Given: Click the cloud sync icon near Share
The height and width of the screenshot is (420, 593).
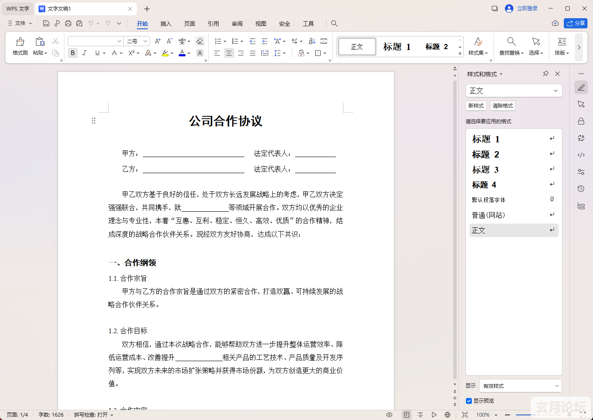Looking at the screenshot, I should tap(555, 23).
